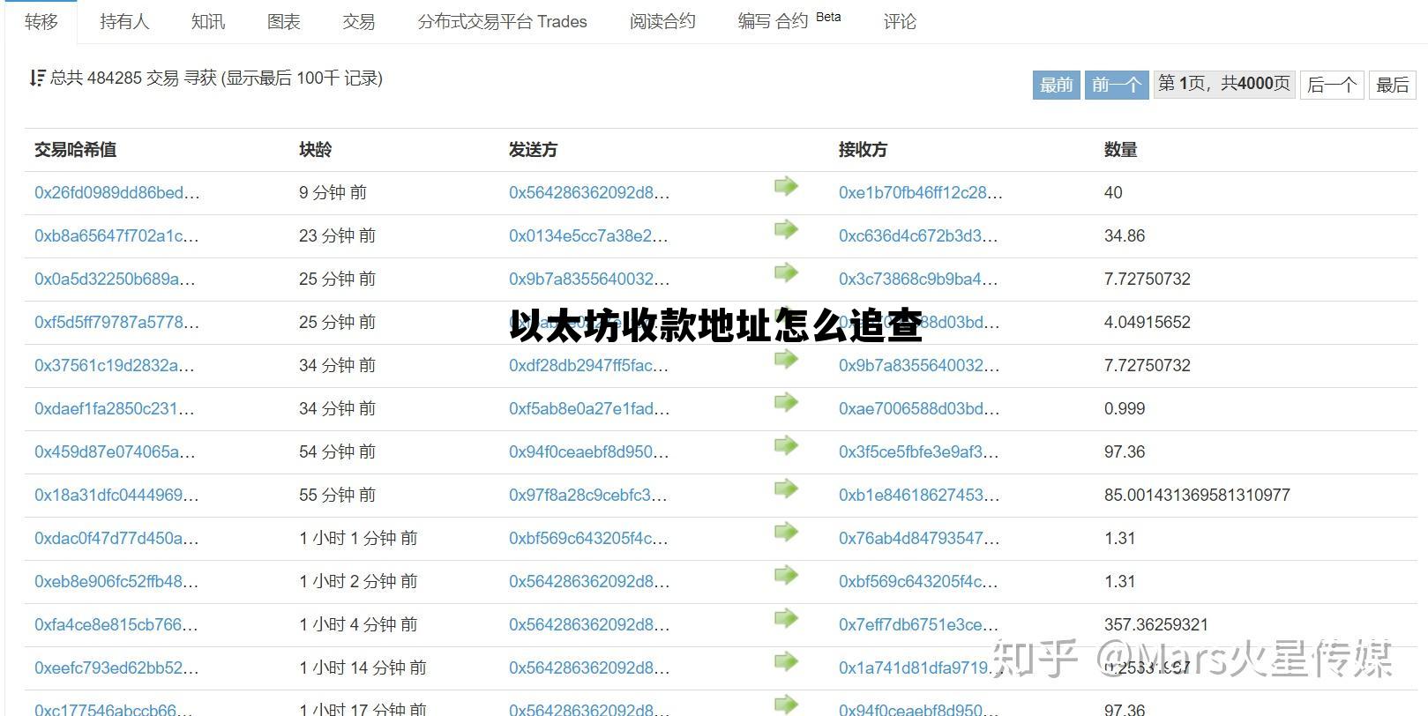Image resolution: width=1428 pixels, height=716 pixels.
Task: Click the green arrow in the 23 分钟前 row
Action: pos(785,229)
